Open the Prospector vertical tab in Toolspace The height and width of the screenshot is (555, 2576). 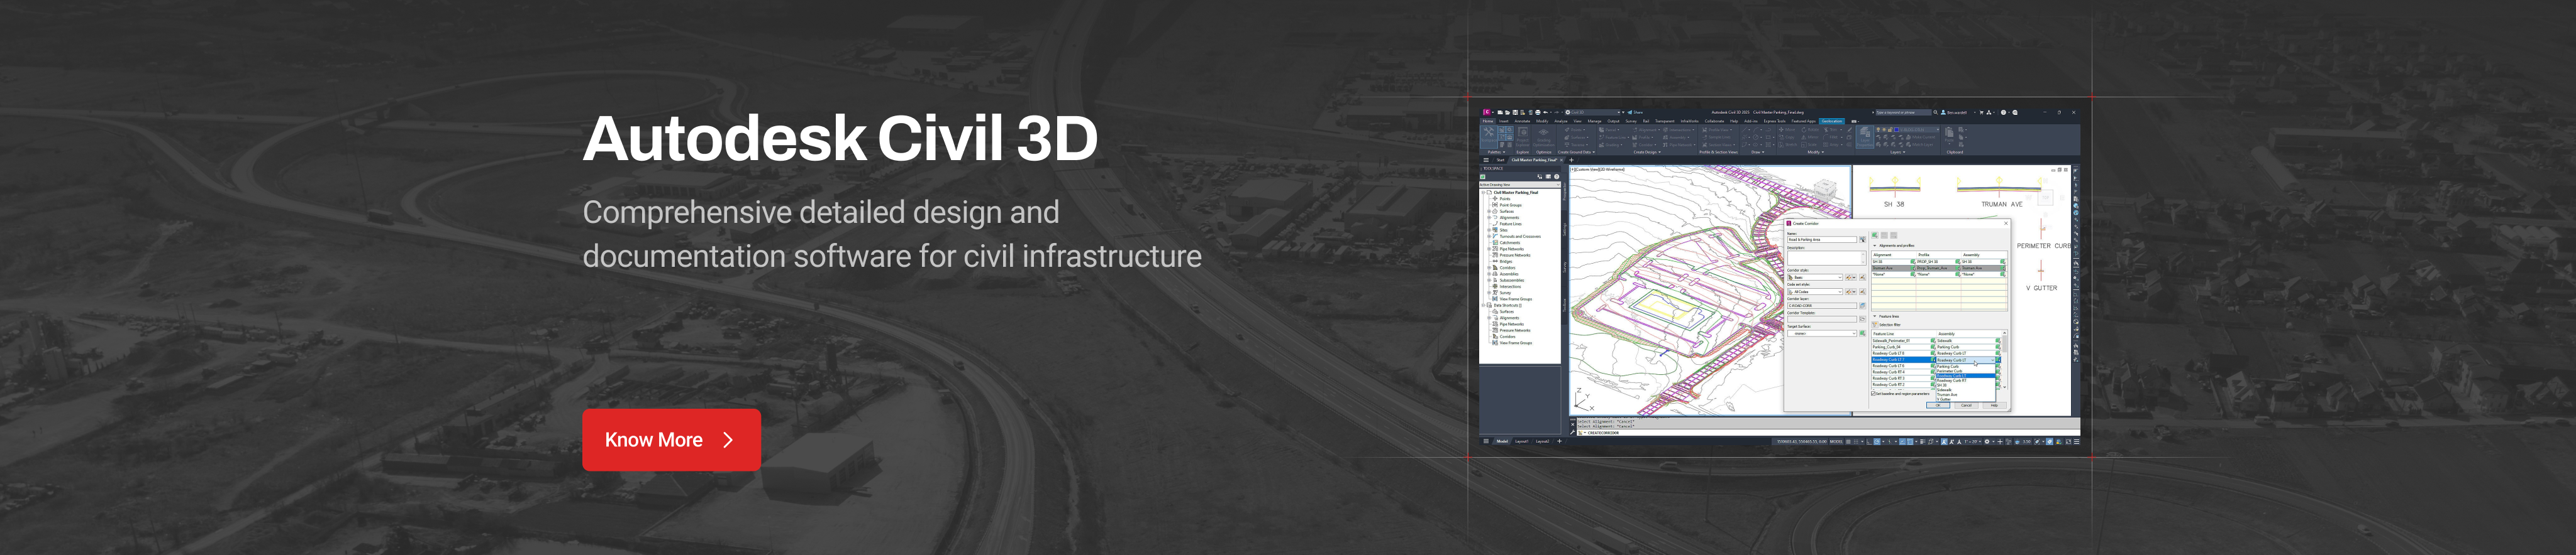(1565, 191)
